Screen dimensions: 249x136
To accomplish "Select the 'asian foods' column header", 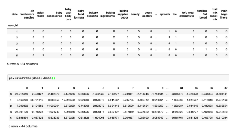I will click(x=41, y=14).
